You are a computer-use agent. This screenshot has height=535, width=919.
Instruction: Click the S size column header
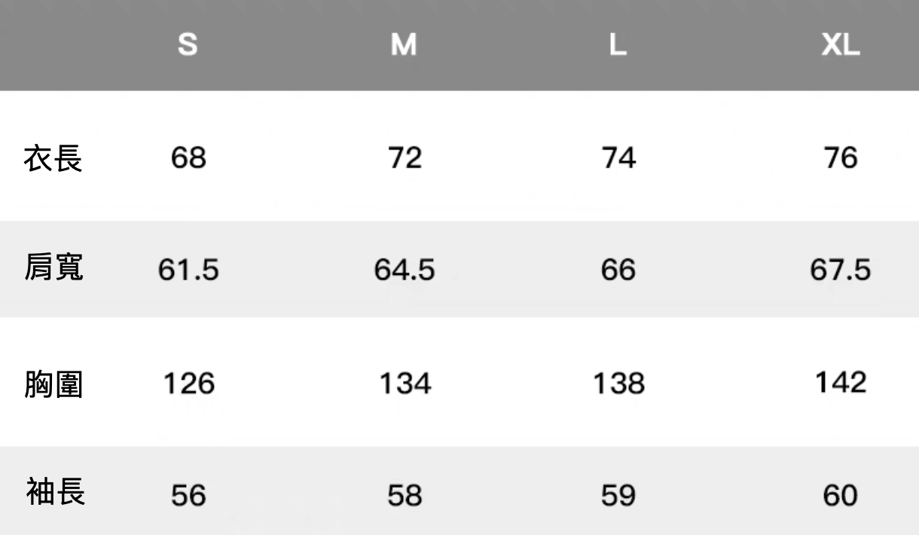pos(188,45)
